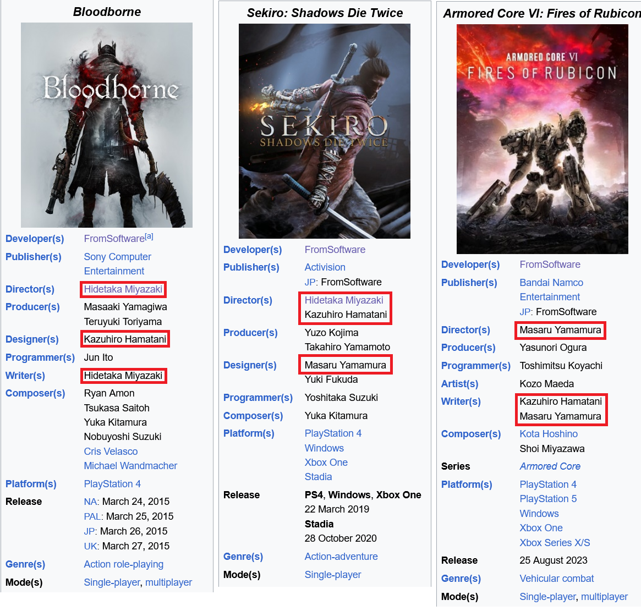Click JP link in Sekiro Publisher row
The image size is (641, 611).
pos(310,283)
